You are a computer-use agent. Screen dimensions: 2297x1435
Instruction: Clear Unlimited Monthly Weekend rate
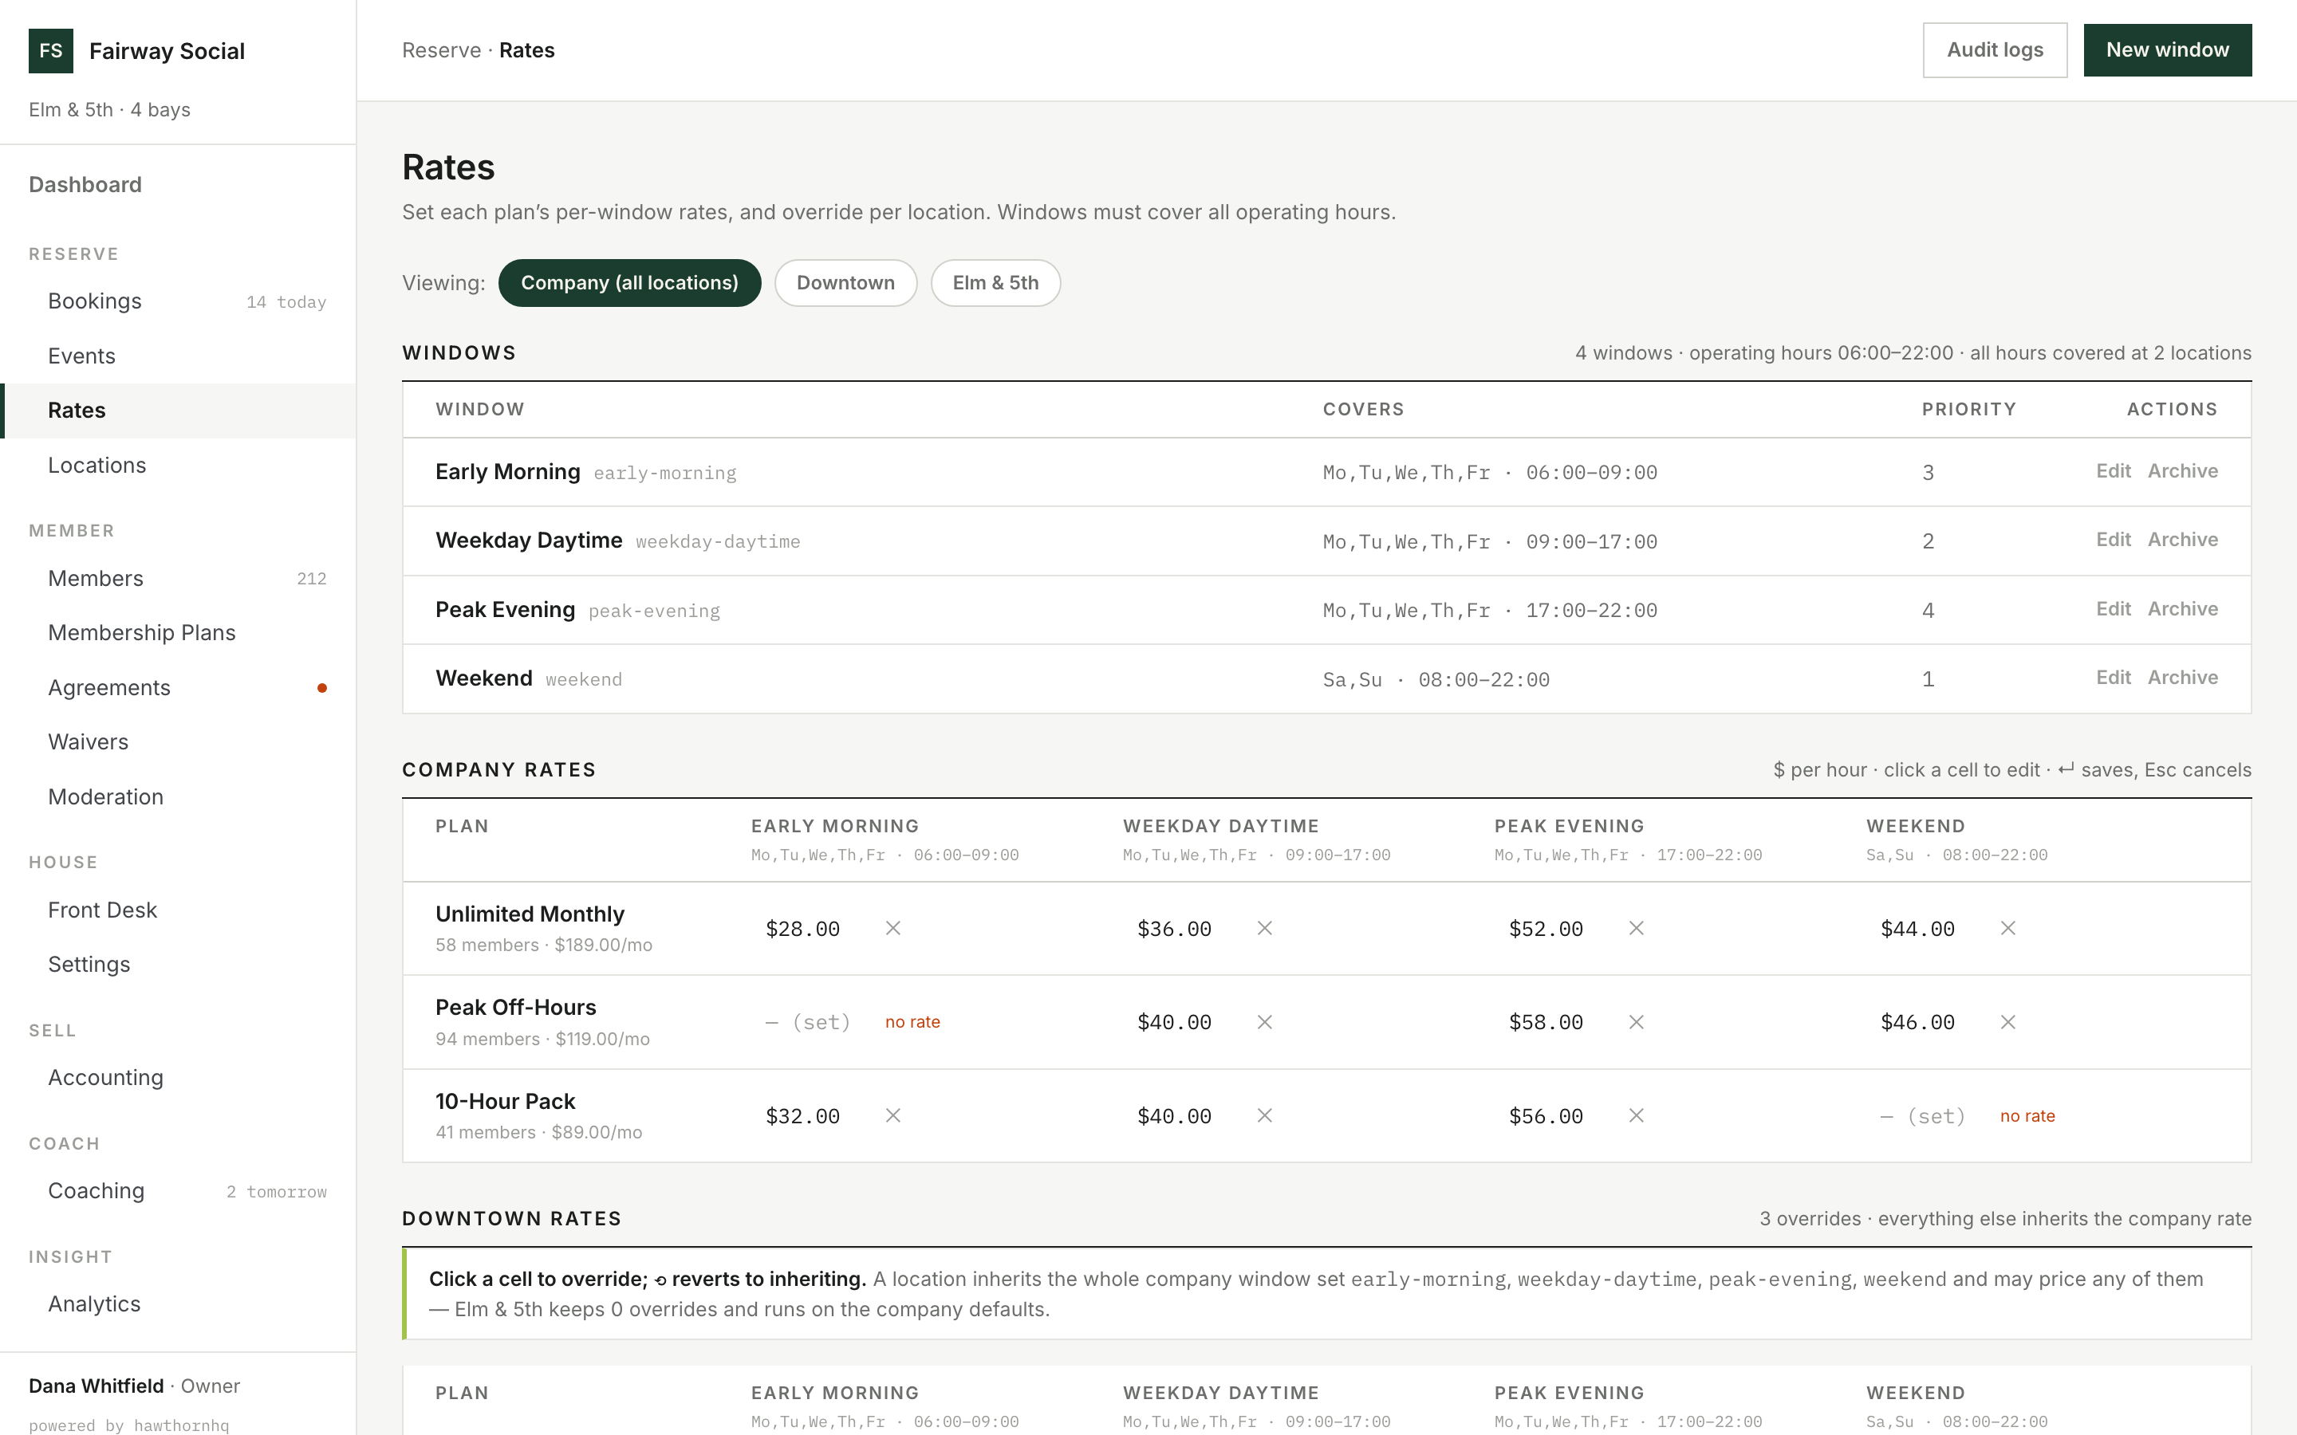point(2007,928)
